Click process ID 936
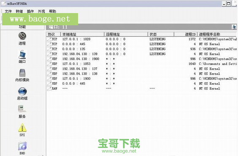This screenshot has height=156, width=238. tap(193, 49)
